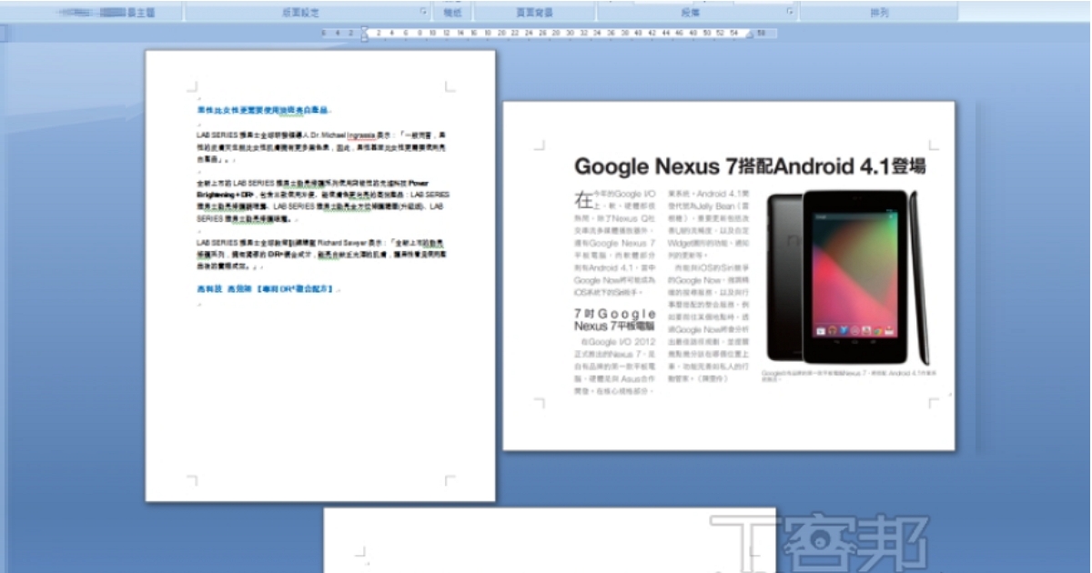Open the 段落 group dialog launcher

(x=790, y=13)
